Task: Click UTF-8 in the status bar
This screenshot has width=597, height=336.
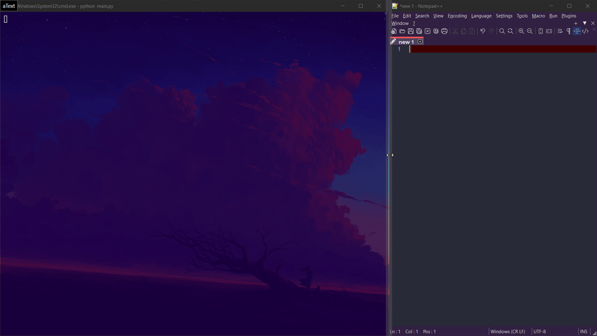Action: pos(540,331)
